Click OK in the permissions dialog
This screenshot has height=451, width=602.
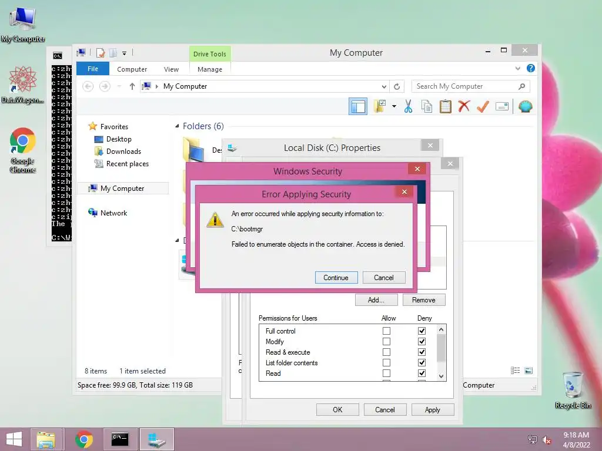[x=337, y=409]
